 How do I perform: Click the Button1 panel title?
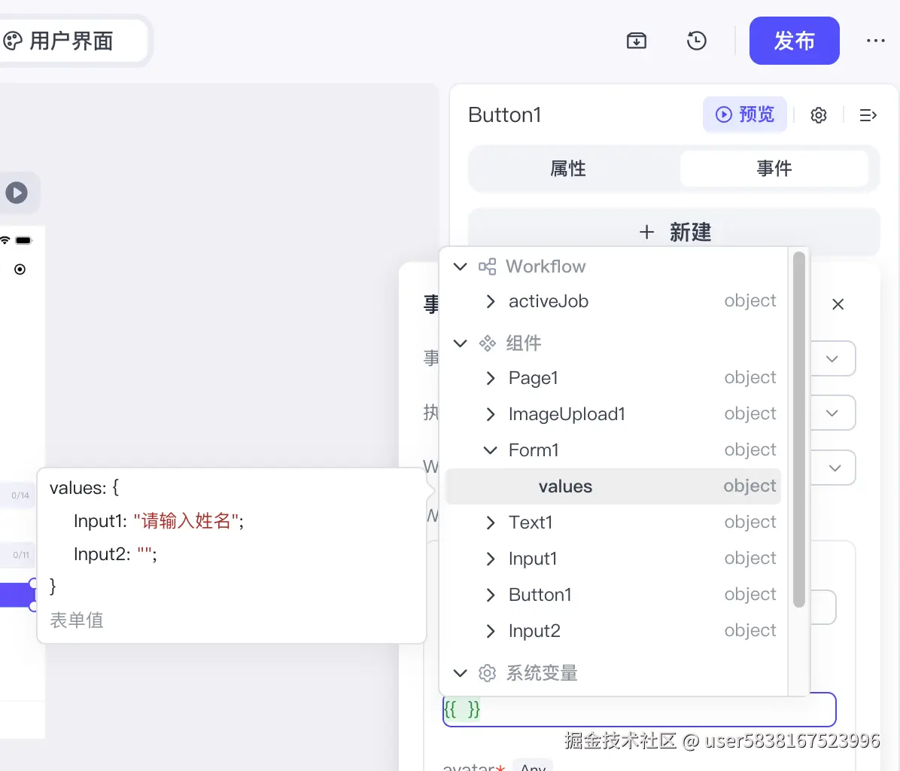504,114
